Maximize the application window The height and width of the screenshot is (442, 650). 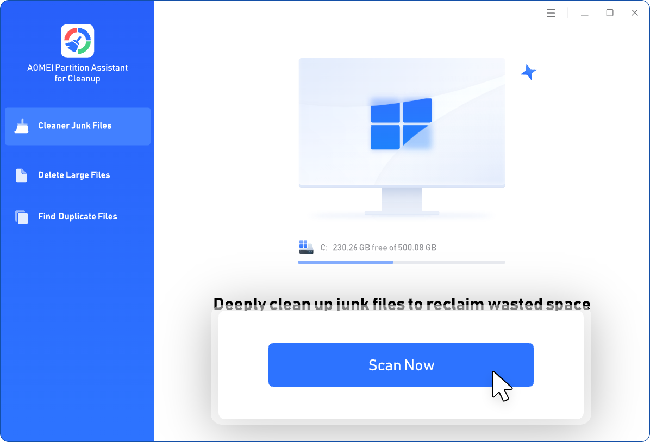click(x=610, y=13)
